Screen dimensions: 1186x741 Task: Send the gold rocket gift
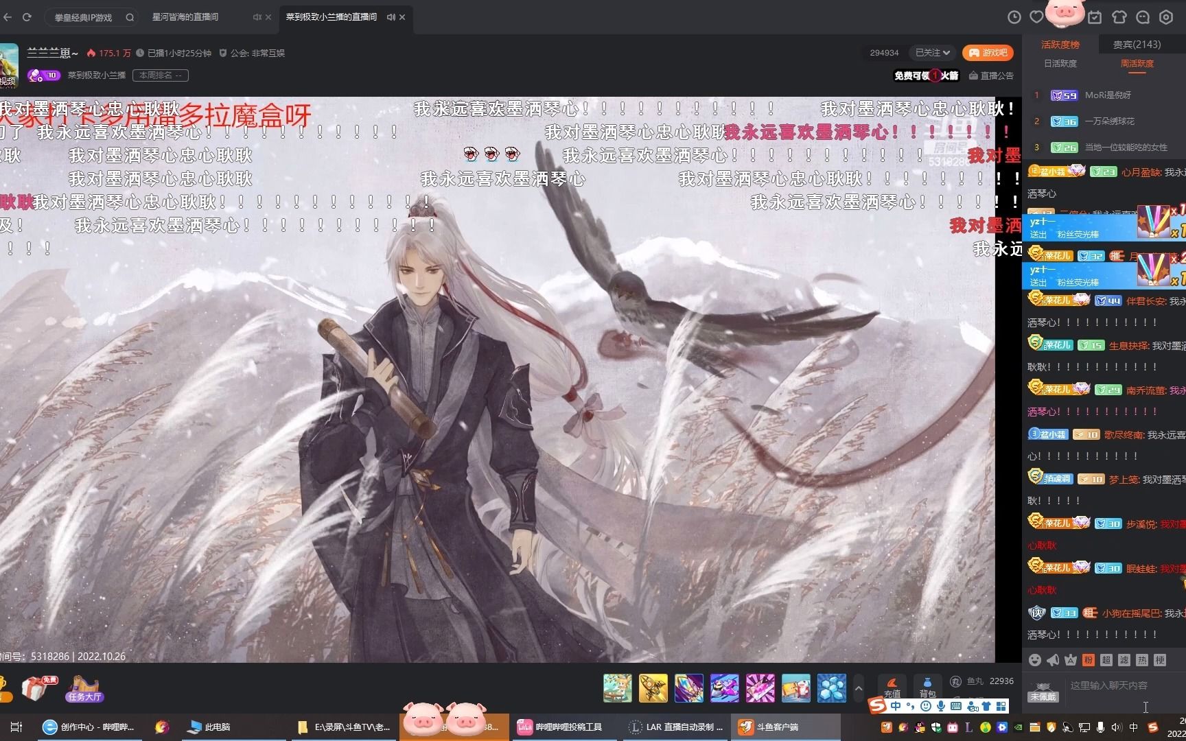[x=653, y=688]
